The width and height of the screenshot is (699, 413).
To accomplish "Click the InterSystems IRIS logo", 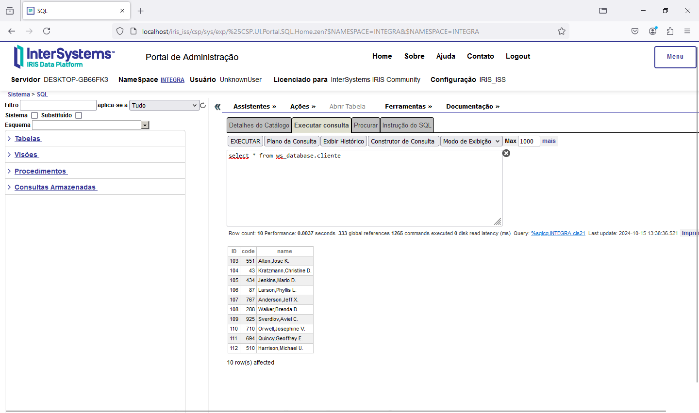I will coord(64,57).
